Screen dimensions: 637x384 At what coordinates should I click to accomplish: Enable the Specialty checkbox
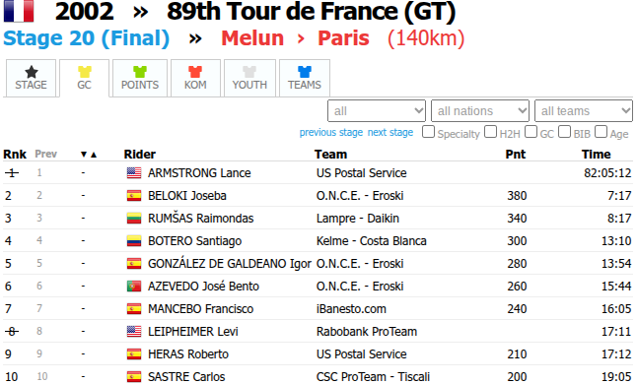click(428, 132)
